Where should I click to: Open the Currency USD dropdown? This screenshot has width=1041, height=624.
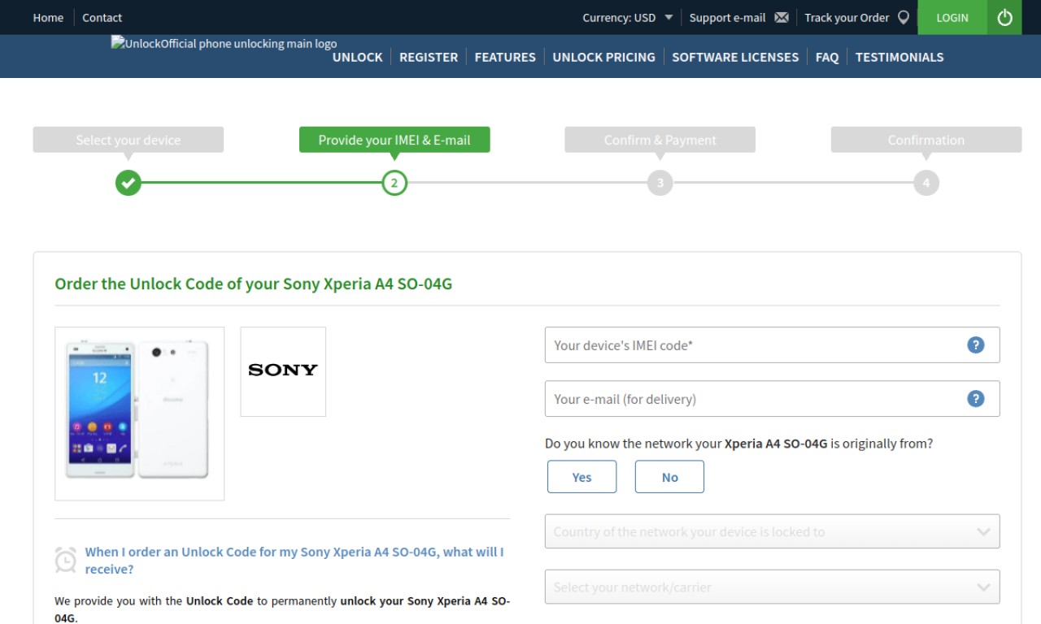click(627, 17)
